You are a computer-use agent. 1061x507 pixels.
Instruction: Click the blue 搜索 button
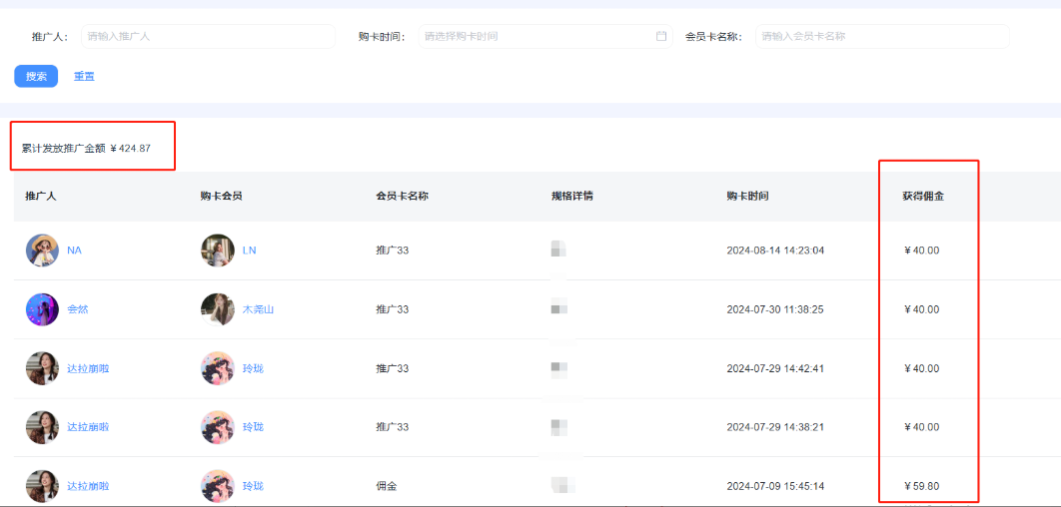click(36, 76)
